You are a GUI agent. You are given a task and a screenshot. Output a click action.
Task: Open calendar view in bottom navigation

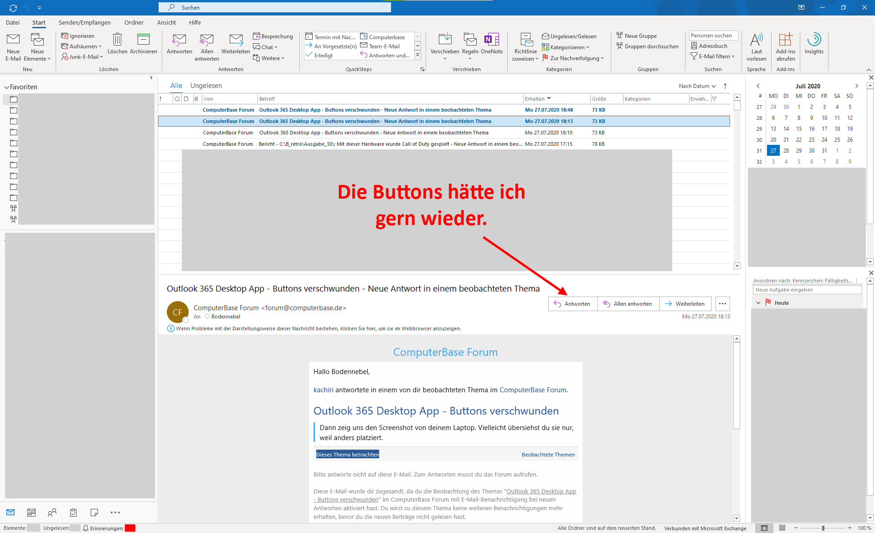coord(31,512)
